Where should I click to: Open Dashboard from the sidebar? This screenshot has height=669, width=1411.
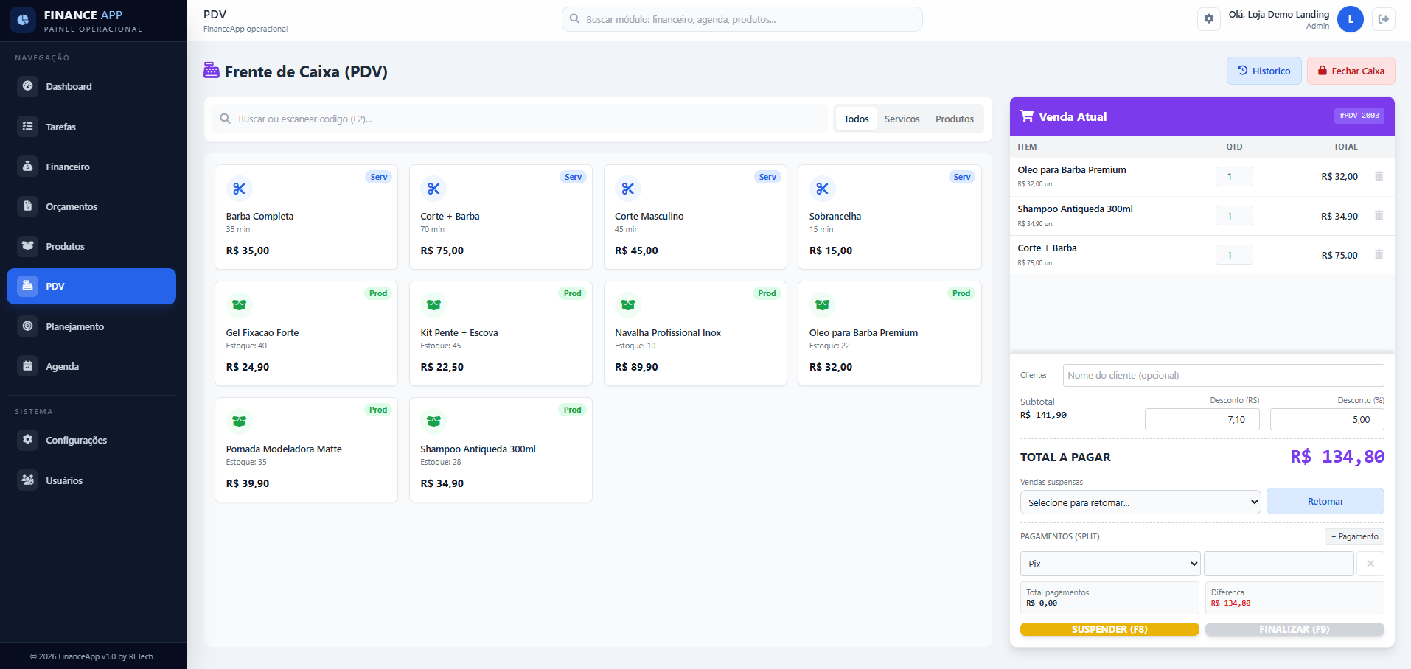91,86
